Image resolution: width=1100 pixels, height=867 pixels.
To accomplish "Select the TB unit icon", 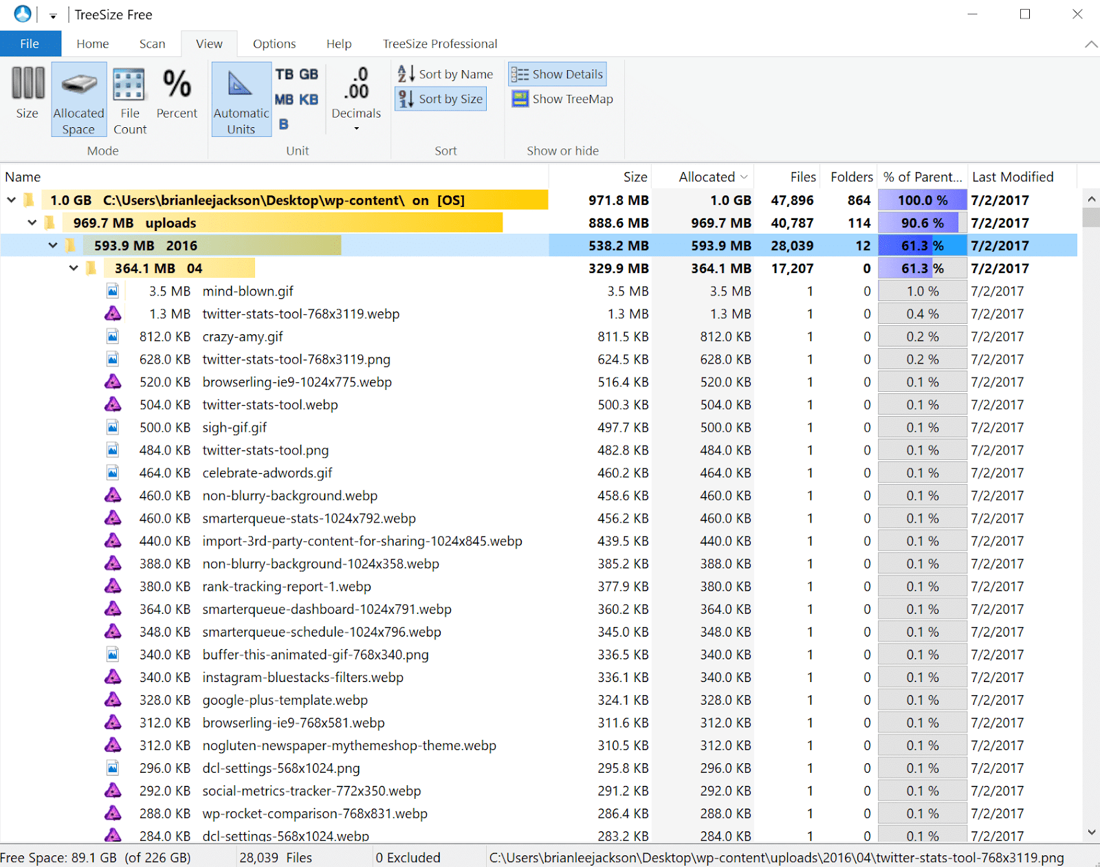I will [284, 74].
